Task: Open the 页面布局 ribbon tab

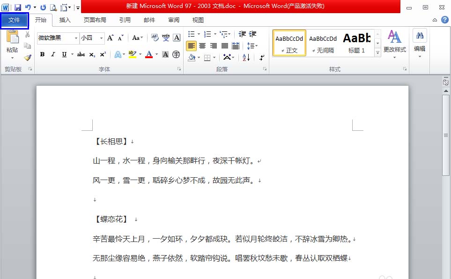Action: click(x=95, y=20)
